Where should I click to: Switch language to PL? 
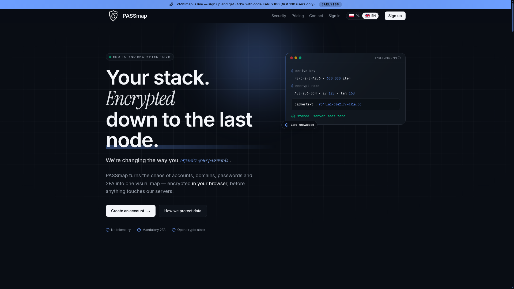click(354, 16)
